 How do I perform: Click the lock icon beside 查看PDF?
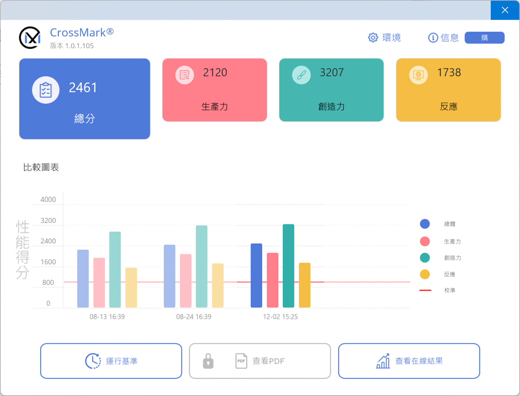[x=208, y=361]
